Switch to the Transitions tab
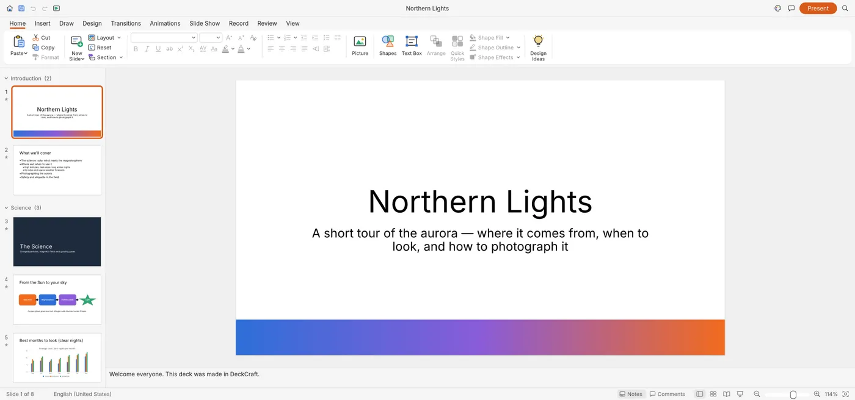Screen dimensions: 855x400 [x=126, y=23]
